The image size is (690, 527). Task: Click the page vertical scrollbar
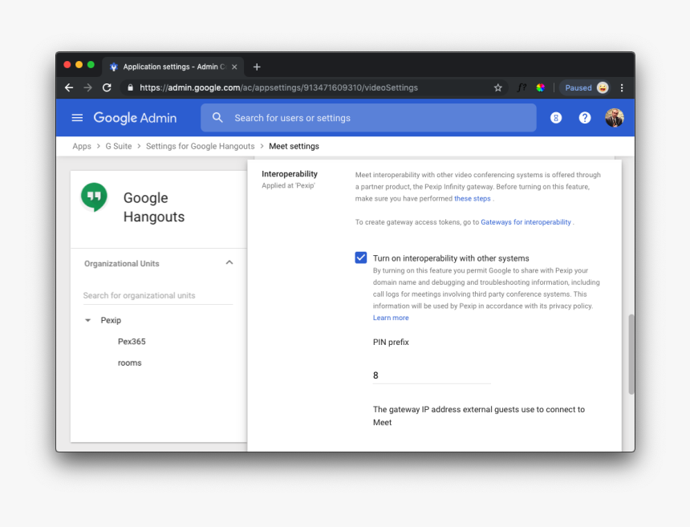click(x=631, y=353)
